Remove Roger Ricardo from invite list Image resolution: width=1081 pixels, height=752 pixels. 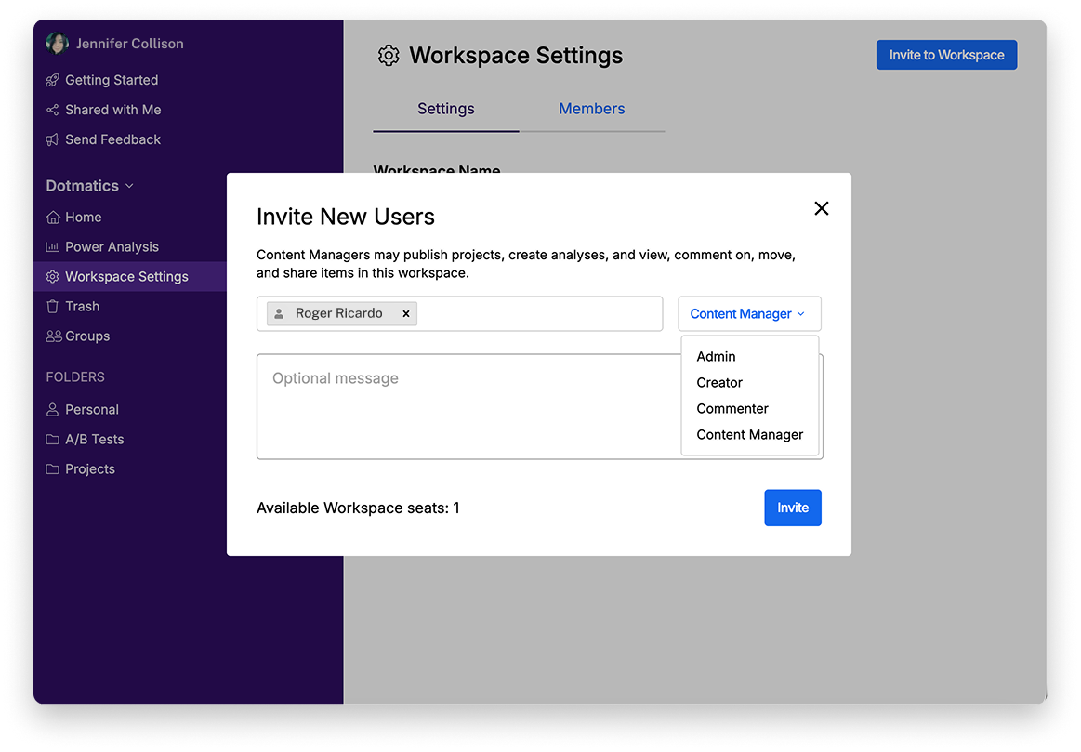click(406, 314)
